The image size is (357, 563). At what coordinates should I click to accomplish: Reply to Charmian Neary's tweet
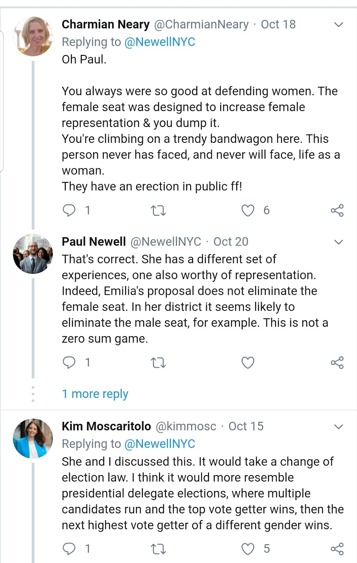coord(69,210)
